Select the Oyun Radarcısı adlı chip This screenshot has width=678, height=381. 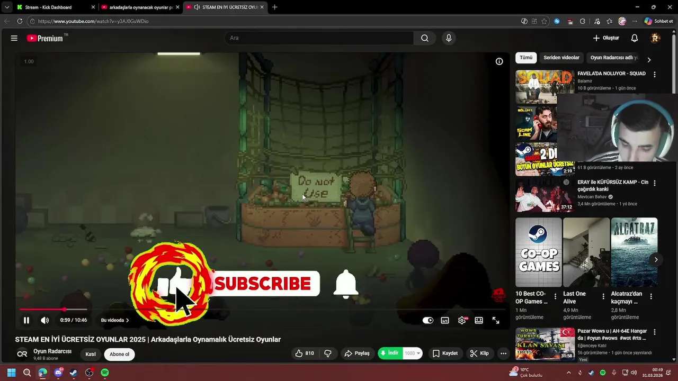[x=614, y=58]
